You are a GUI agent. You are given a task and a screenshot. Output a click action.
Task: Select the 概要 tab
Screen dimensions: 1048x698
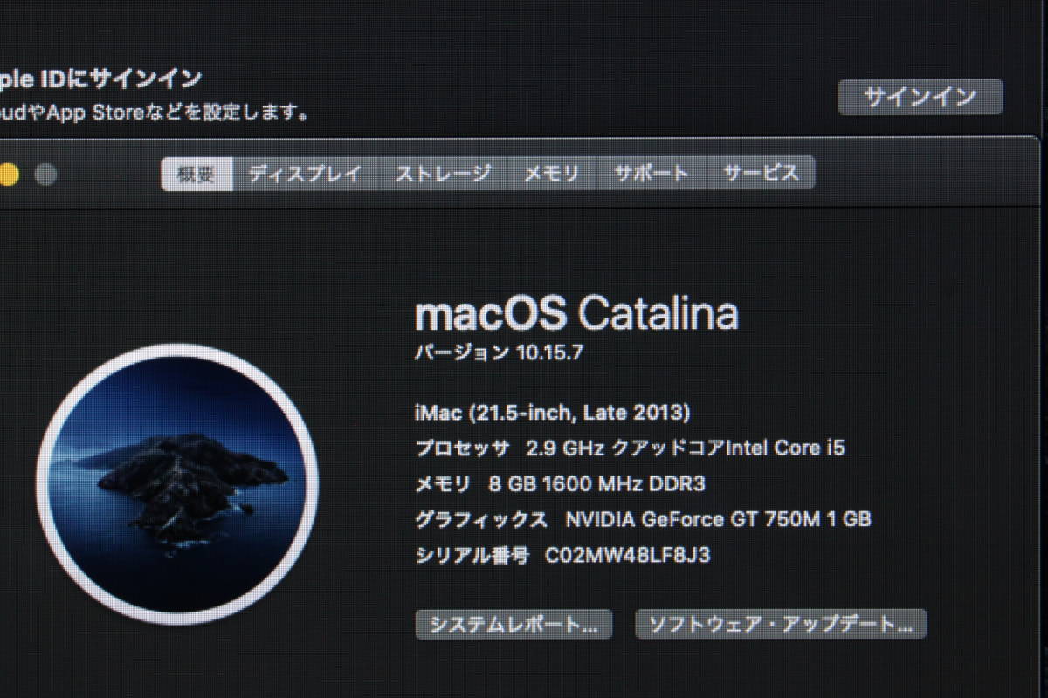(197, 174)
